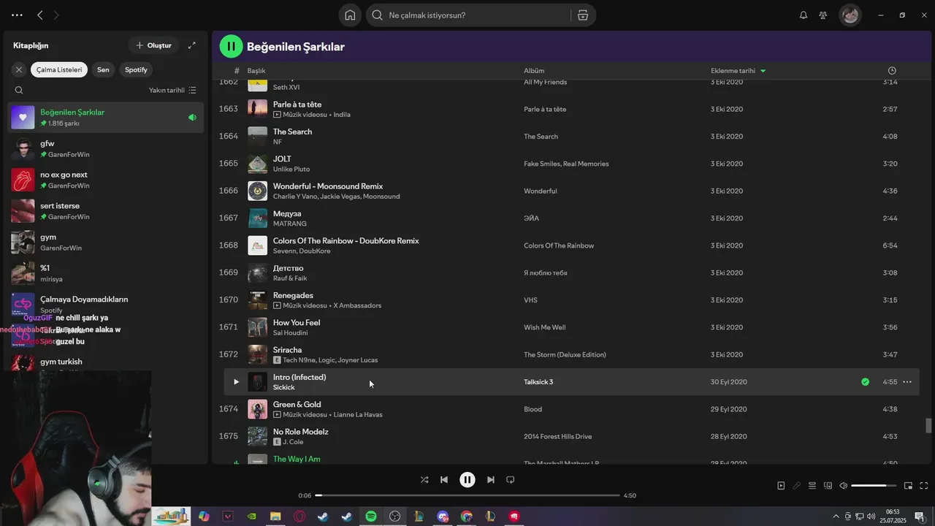Toggle the Now Playing view icon
This screenshot has width=935, height=526.
point(781,486)
